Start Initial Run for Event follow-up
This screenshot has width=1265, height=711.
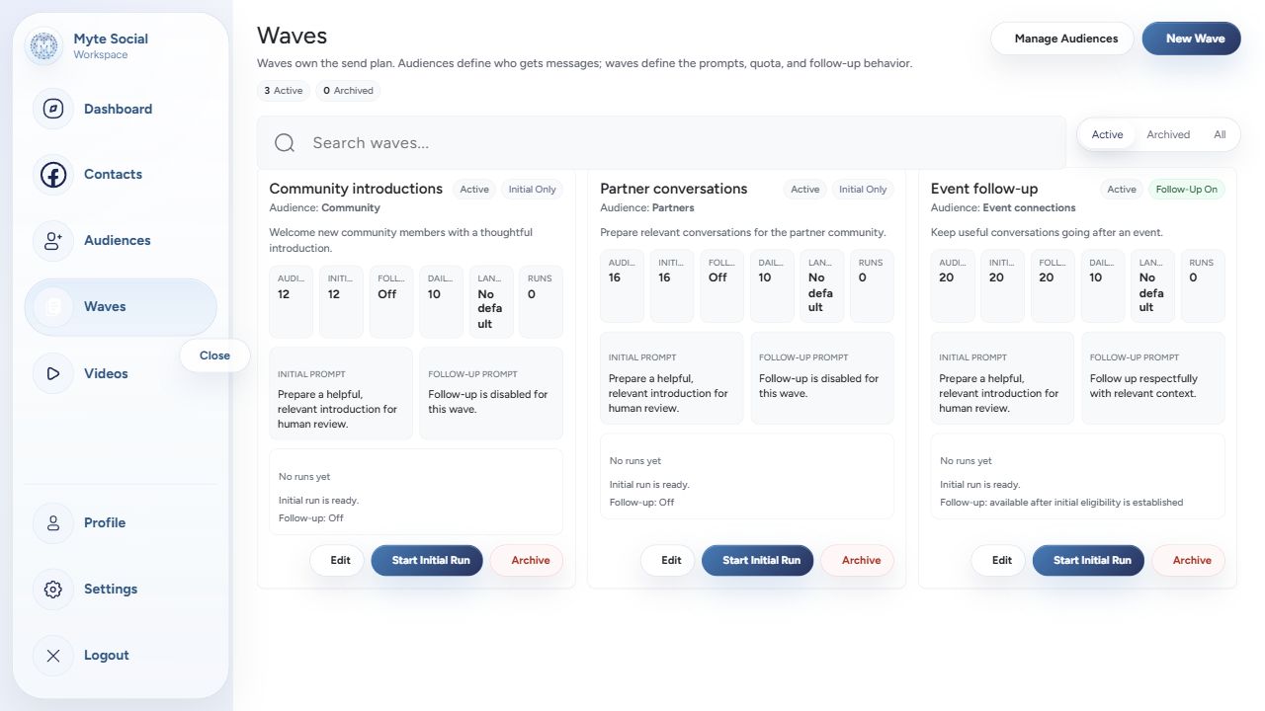click(1088, 560)
